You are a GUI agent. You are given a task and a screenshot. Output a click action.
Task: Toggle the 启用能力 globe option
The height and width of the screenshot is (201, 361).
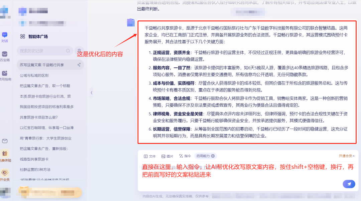pyautogui.click(x=206, y=156)
